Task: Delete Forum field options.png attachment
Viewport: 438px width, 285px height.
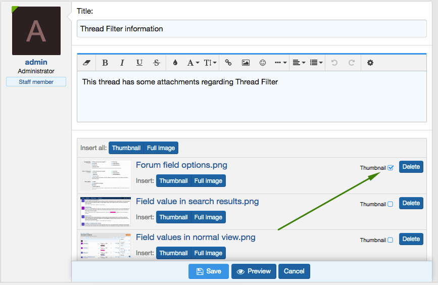Action: (x=411, y=167)
